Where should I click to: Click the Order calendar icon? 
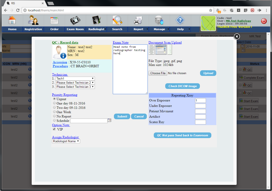pyautogui.click(x=54, y=20)
